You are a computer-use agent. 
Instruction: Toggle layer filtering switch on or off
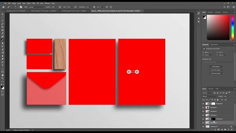point(229,92)
